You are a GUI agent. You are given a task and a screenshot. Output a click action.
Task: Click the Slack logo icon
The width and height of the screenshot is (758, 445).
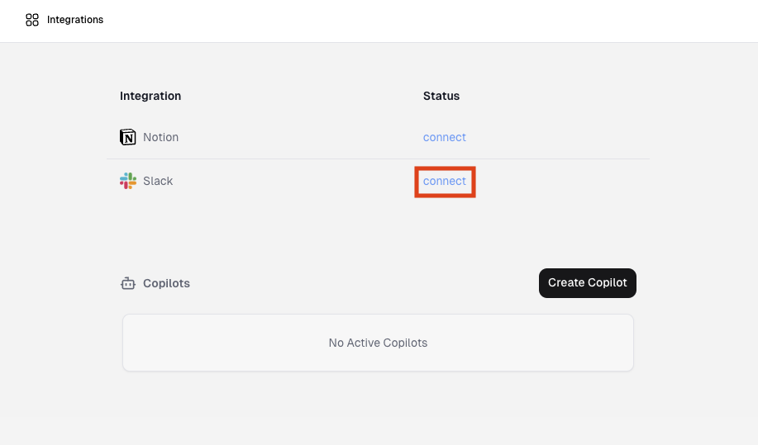pos(128,181)
